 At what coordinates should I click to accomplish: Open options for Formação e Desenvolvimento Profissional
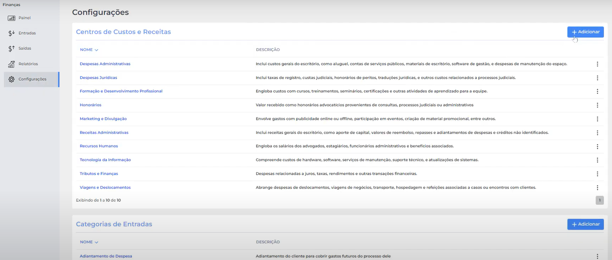[597, 91]
